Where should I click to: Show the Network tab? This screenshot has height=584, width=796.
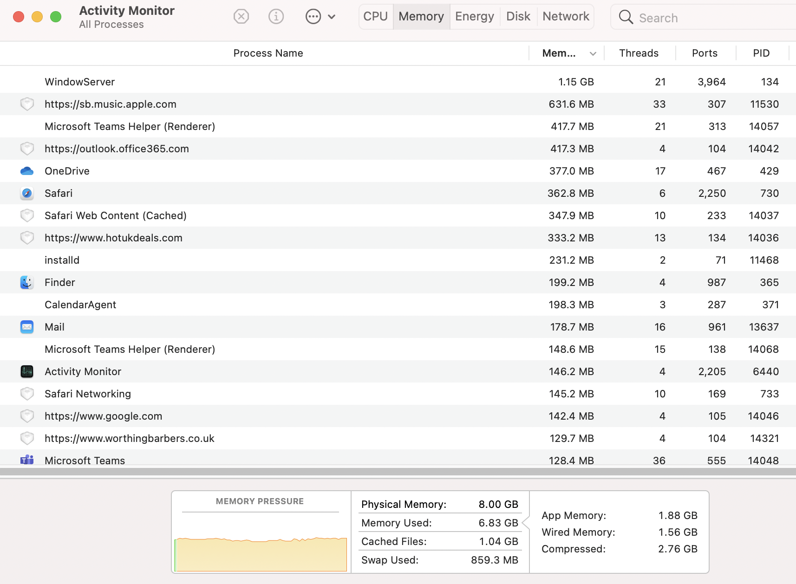pyautogui.click(x=566, y=17)
